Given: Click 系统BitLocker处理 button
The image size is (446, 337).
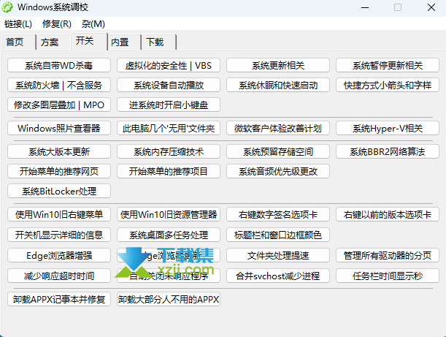Looking at the screenshot, I should point(59,191).
